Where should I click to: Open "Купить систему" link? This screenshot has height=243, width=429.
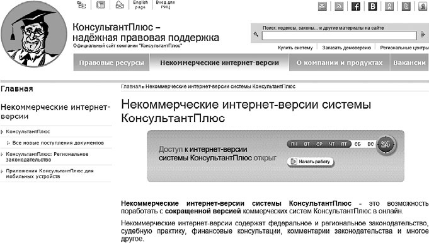coord(295,48)
